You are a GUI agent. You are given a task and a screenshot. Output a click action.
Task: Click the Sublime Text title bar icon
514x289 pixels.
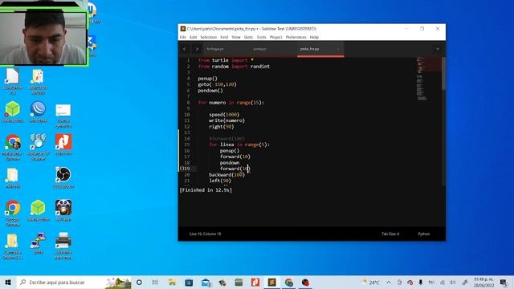pyautogui.click(x=183, y=29)
